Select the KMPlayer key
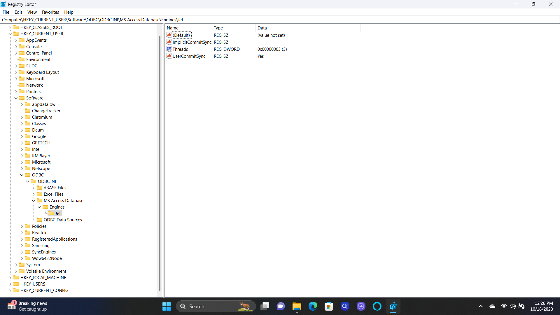The height and width of the screenshot is (315, 560). [41, 155]
